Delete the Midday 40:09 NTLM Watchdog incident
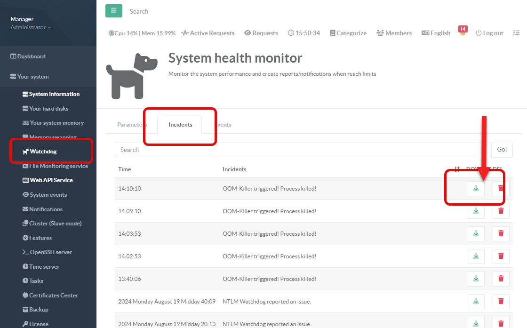Viewport: 527px width, 328px height. coord(501,301)
